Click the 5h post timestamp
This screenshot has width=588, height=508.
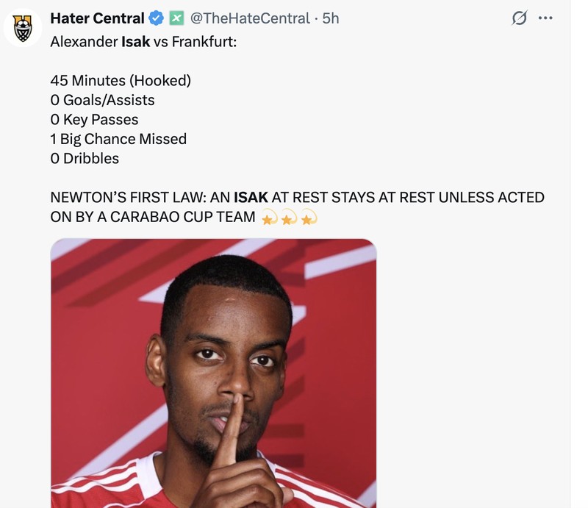pos(331,18)
